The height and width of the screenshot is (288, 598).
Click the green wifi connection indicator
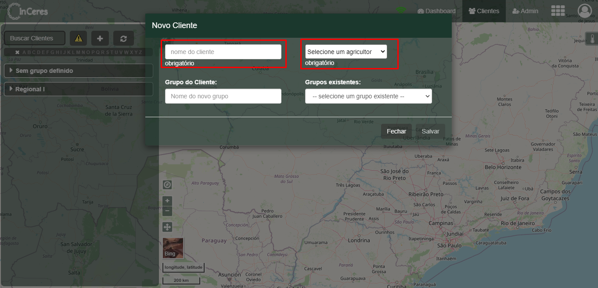click(x=401, y=10)
